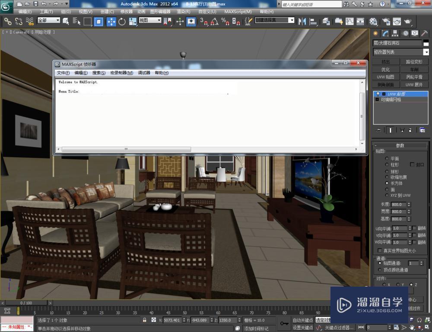Open 渲染(R) main menu
The image size is (432, 332).
pos(183,12)
